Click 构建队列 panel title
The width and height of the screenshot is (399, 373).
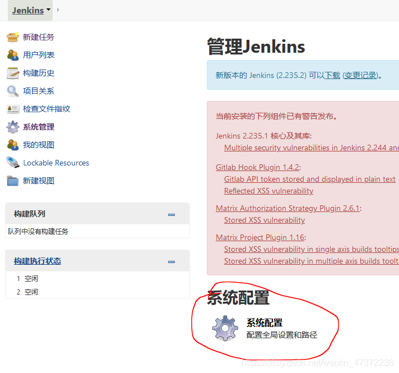[x=30, y=214]
